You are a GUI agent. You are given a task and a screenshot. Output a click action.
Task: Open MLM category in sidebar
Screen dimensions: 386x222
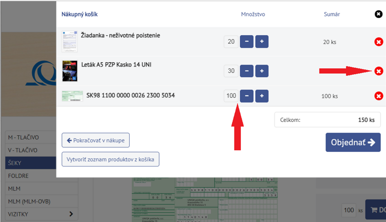[41, 189]
